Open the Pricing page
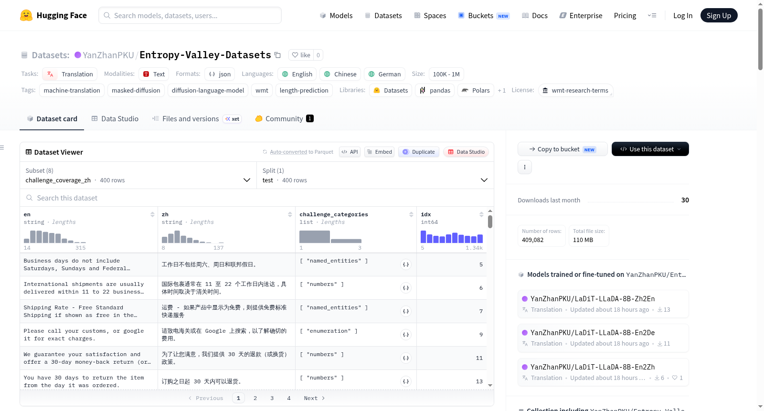This screenshot has height=411, width=764. (625, 15)
